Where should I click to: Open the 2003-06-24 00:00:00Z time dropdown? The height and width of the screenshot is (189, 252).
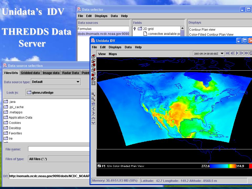(209, 54)
